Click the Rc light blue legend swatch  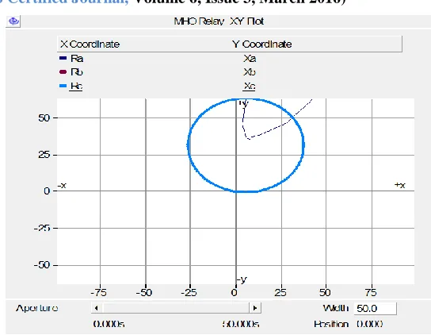(x=63, y=86)
